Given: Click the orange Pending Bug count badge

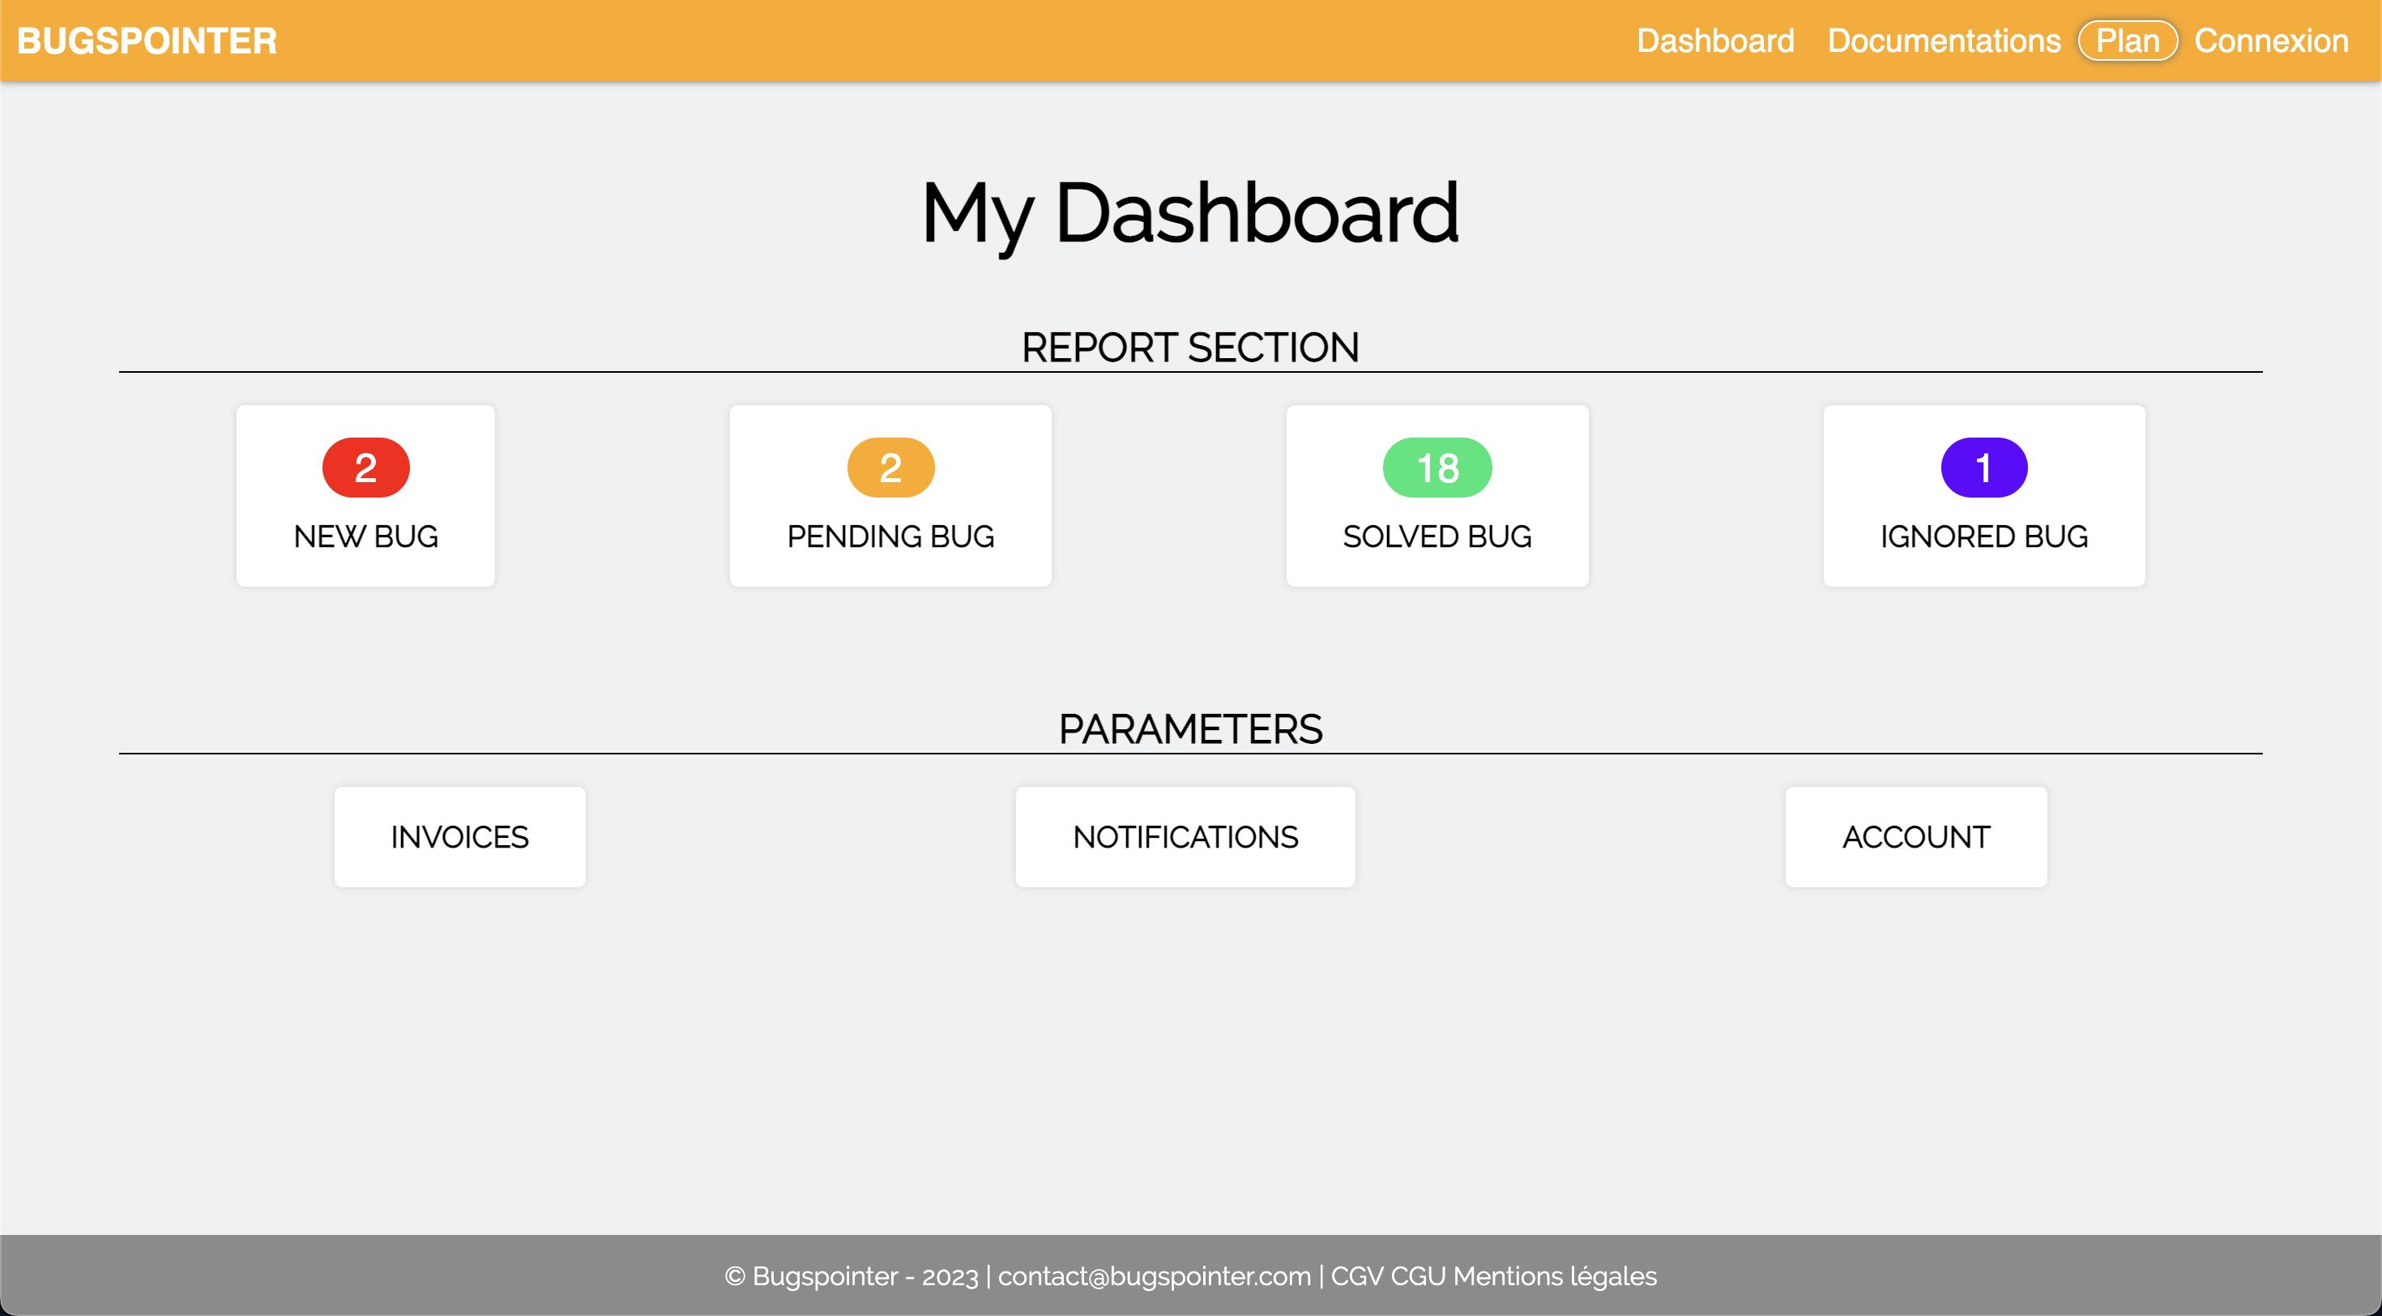Looking at the screenshot, I should pyautogui.click(x=890, y=467).
